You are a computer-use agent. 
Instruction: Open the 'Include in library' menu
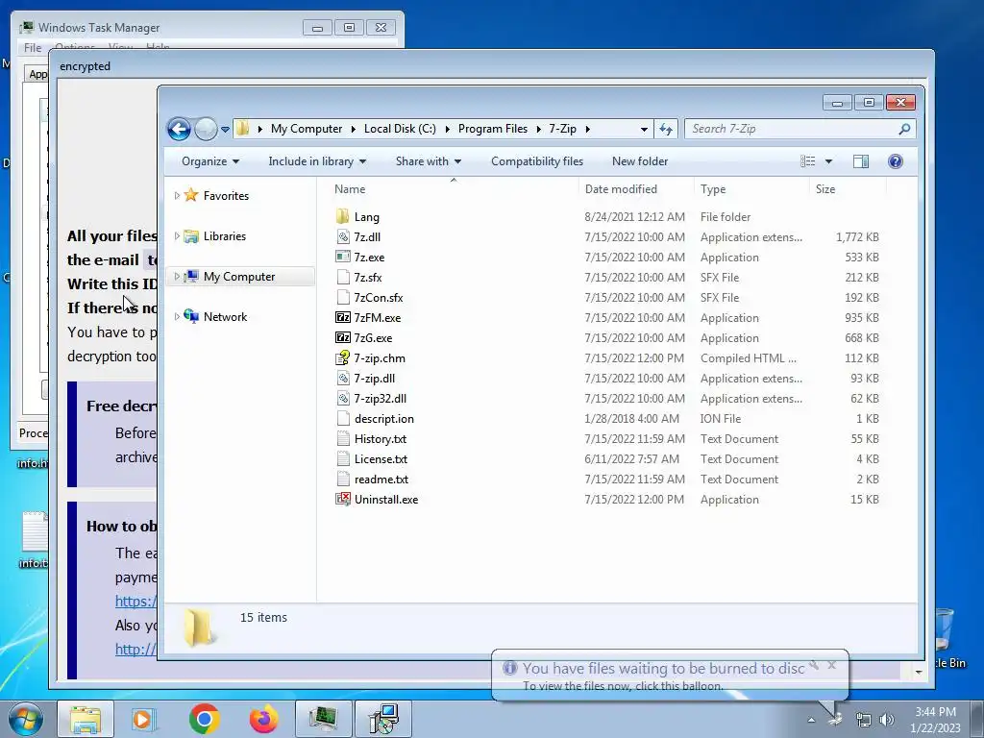pyautogui.click(x=317, y=161)
